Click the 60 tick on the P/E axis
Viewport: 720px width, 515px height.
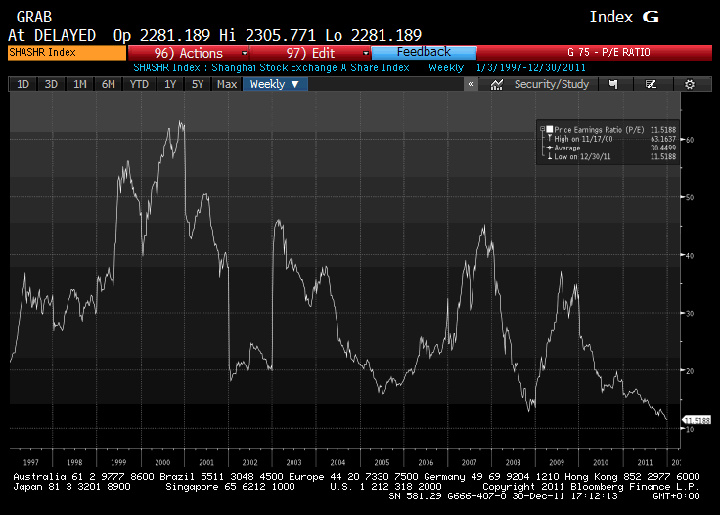690,140
